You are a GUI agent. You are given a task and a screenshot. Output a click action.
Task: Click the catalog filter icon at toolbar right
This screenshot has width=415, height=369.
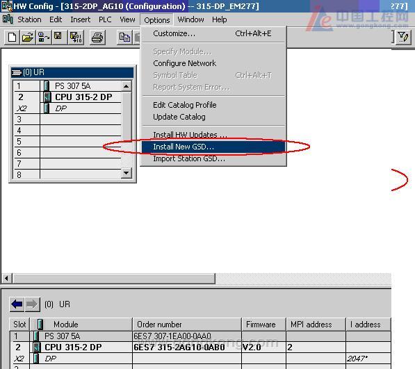coord(403,38)
